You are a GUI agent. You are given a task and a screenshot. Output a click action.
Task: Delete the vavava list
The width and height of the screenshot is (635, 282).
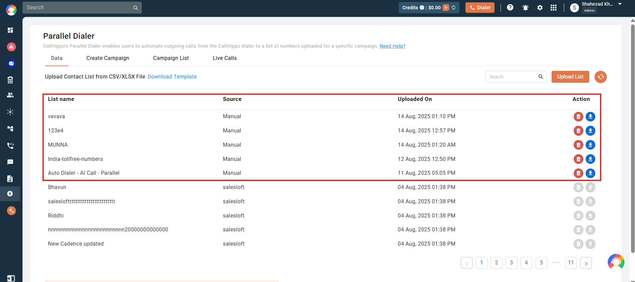pos(578,117)
